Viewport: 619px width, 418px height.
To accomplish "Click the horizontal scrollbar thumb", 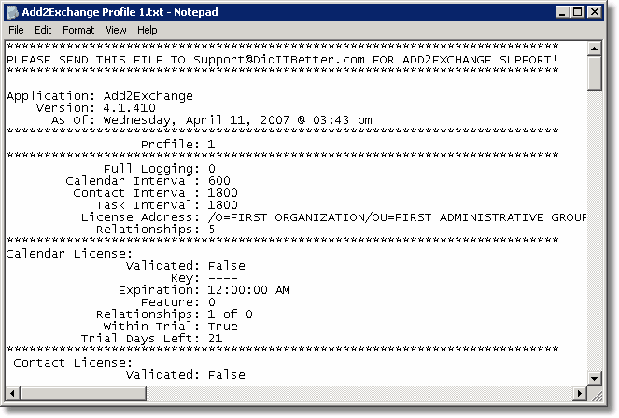I will pos(83,393).
